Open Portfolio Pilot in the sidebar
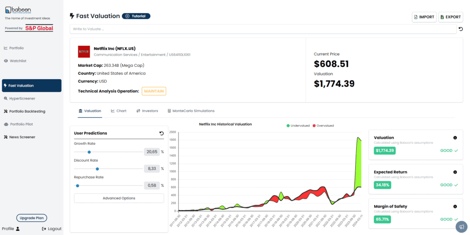 point(18,124)
